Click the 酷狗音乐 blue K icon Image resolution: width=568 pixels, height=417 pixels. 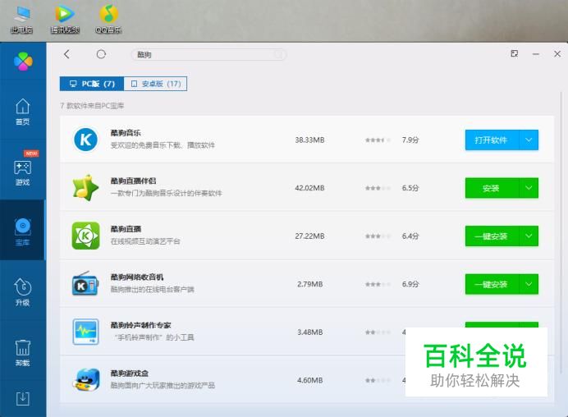(x=85, y=140)
